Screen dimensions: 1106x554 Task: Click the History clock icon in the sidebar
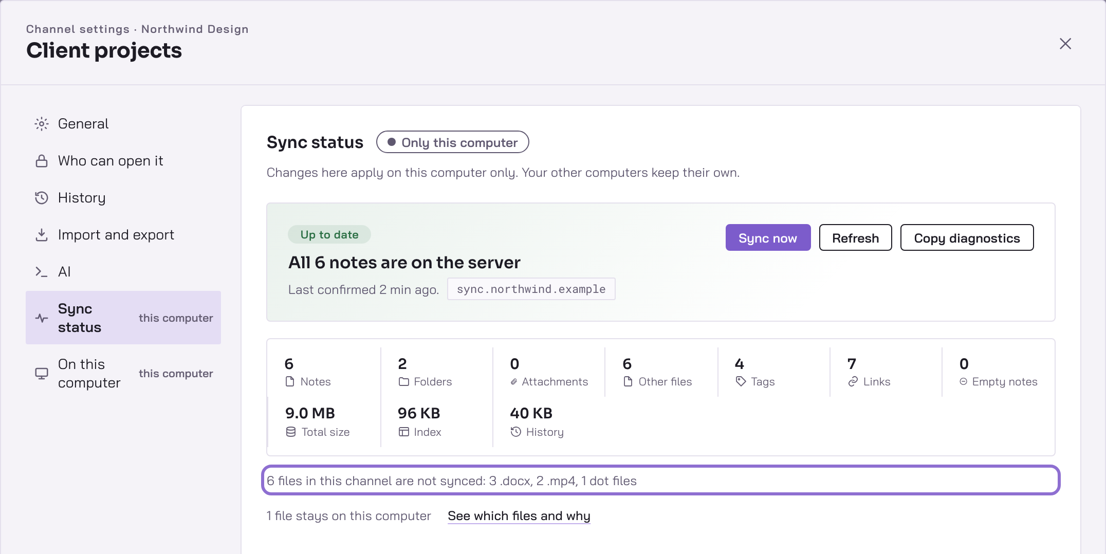pos(42,198)
